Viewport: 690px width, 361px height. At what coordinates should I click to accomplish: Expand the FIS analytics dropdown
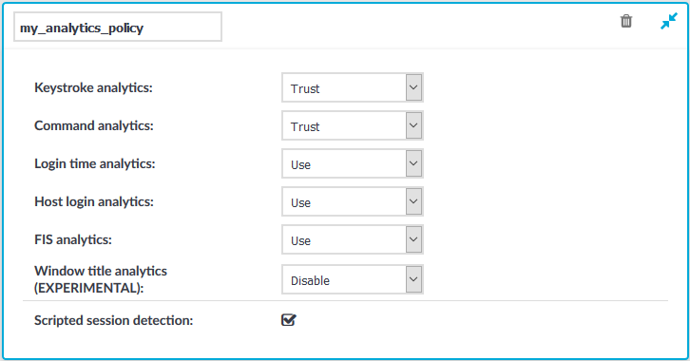pyautogui.click(x=352, y=239)
